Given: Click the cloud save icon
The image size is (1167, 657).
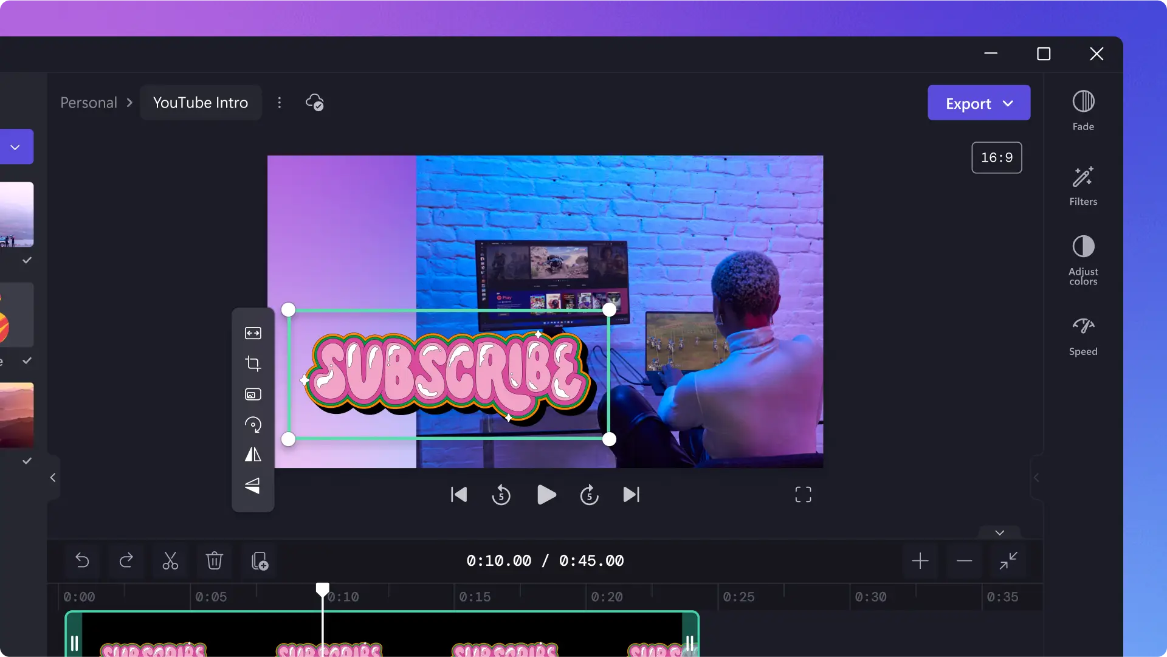Looking at the screenshot, I should [x=315, y=103].
